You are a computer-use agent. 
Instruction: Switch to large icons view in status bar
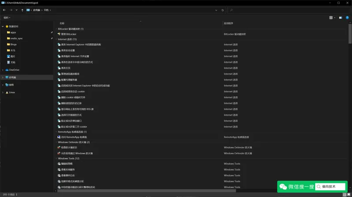(348, 194)
